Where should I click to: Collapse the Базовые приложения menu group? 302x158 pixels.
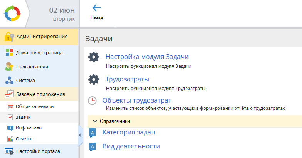40,94
